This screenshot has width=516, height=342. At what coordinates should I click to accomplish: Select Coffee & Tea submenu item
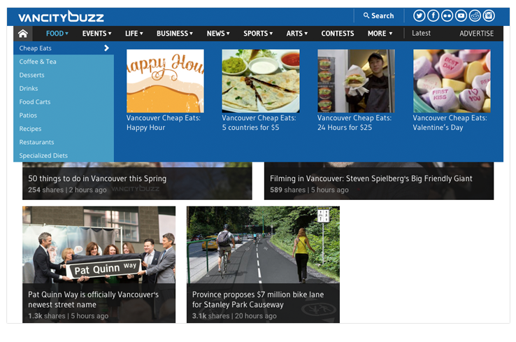pos(64,62)
